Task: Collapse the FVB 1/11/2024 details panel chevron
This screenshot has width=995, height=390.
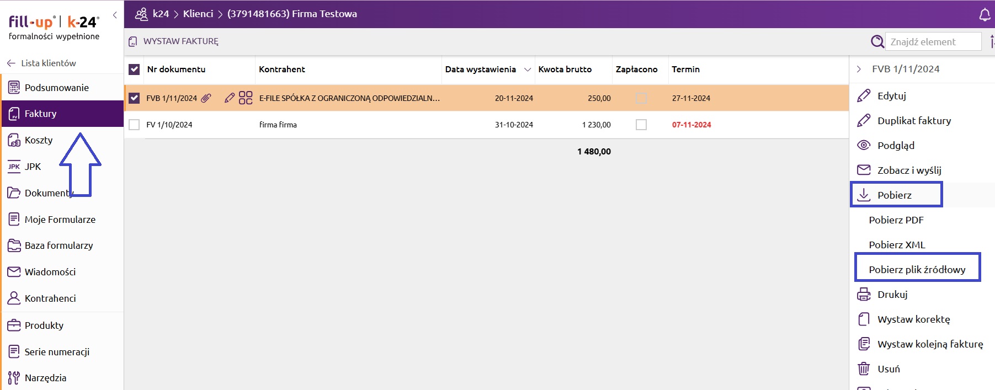Action: (859, 69)
